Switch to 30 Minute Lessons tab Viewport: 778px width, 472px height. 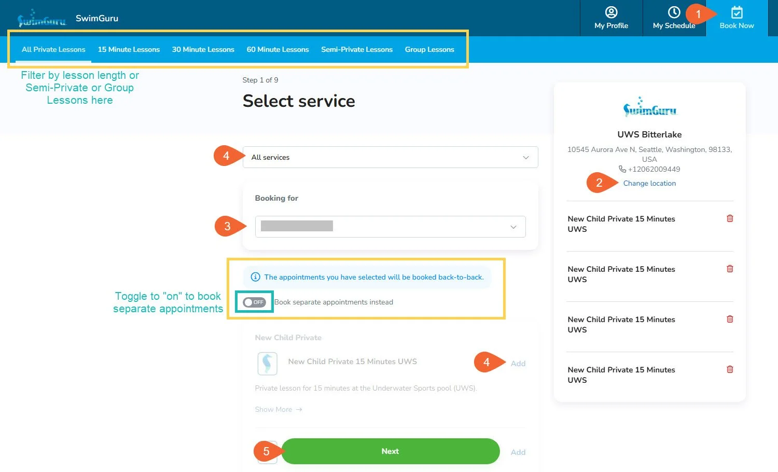click(203, 50)
